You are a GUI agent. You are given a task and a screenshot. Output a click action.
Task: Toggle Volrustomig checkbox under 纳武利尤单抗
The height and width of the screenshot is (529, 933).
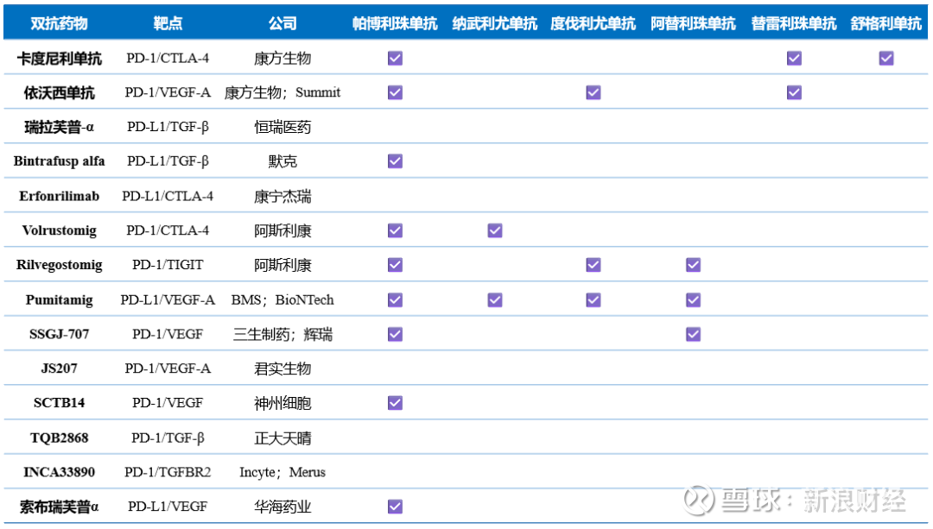[x=494, y=230]
